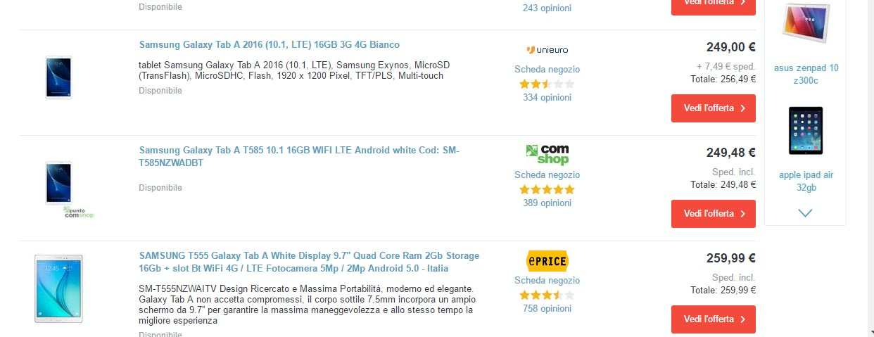Open the Samsung T555 tablet product image
This screenshot has width=874, height=337.
[x=58, y=288]
